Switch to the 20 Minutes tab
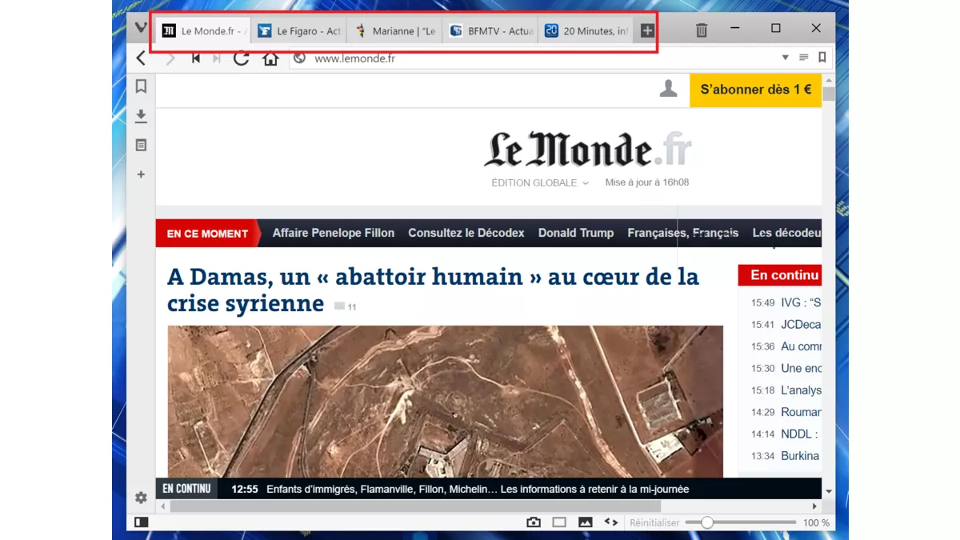Image resolution: width=960 pixels, height=540 pixels. [586, 31]
